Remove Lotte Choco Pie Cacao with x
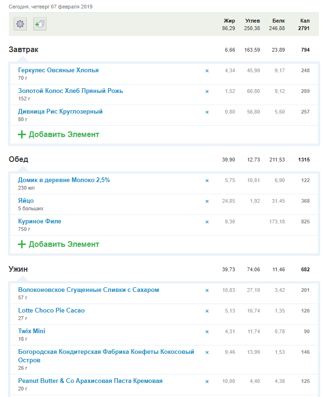The height and width of the screenshot is (397, 324). 207,311
